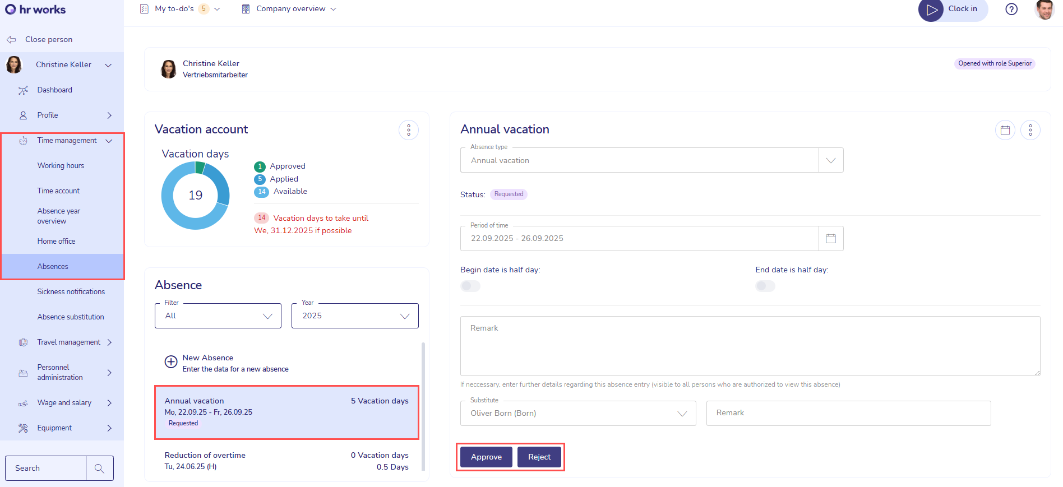Open Annual vacation three-dot options menu
Image resolution: width=1063 pixels, height=487 pixels.
click(1030, 130)
